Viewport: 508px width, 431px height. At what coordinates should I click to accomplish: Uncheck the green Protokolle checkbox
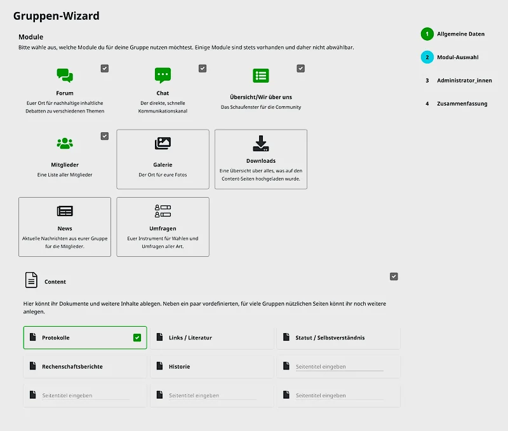(137, 338)
